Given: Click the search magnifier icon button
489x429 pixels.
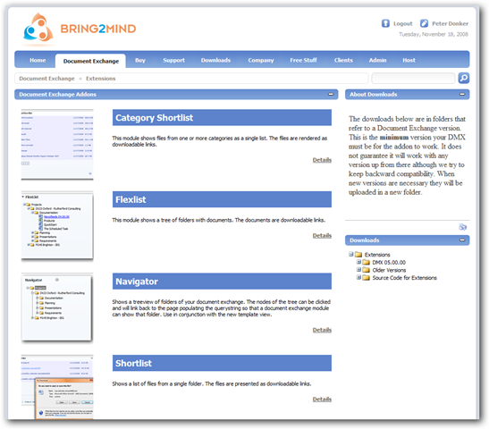Looking at the screenshot, I should [x=463, y=78].
